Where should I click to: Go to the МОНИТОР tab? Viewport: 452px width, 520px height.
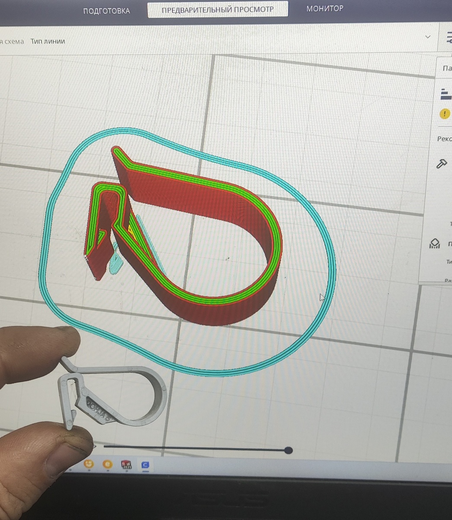pos(325,9)
